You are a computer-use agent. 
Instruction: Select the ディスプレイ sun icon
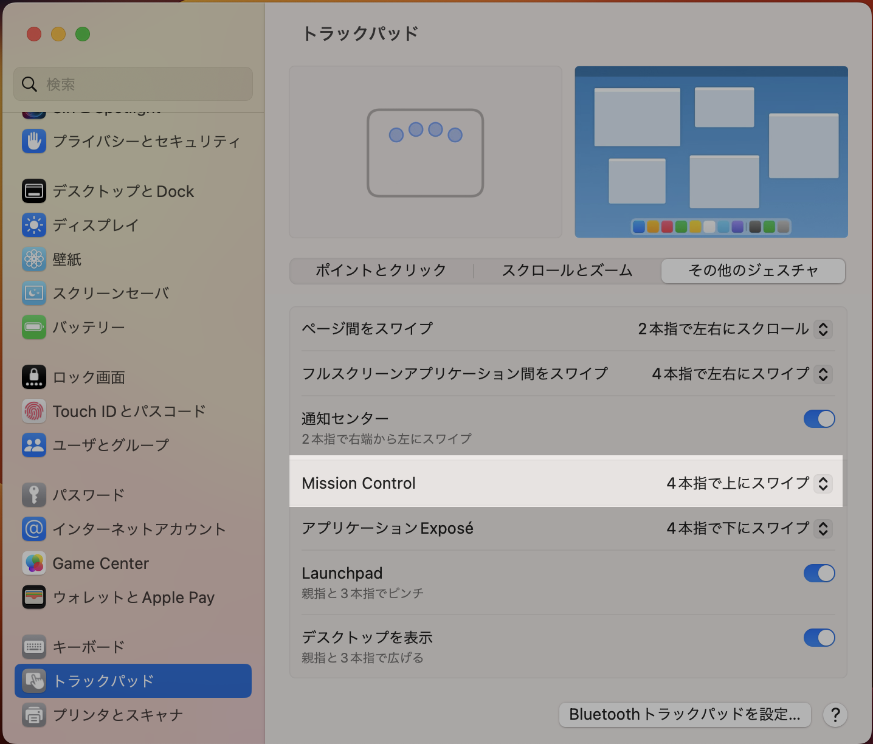pyautogui.click(x=34, y=225)
